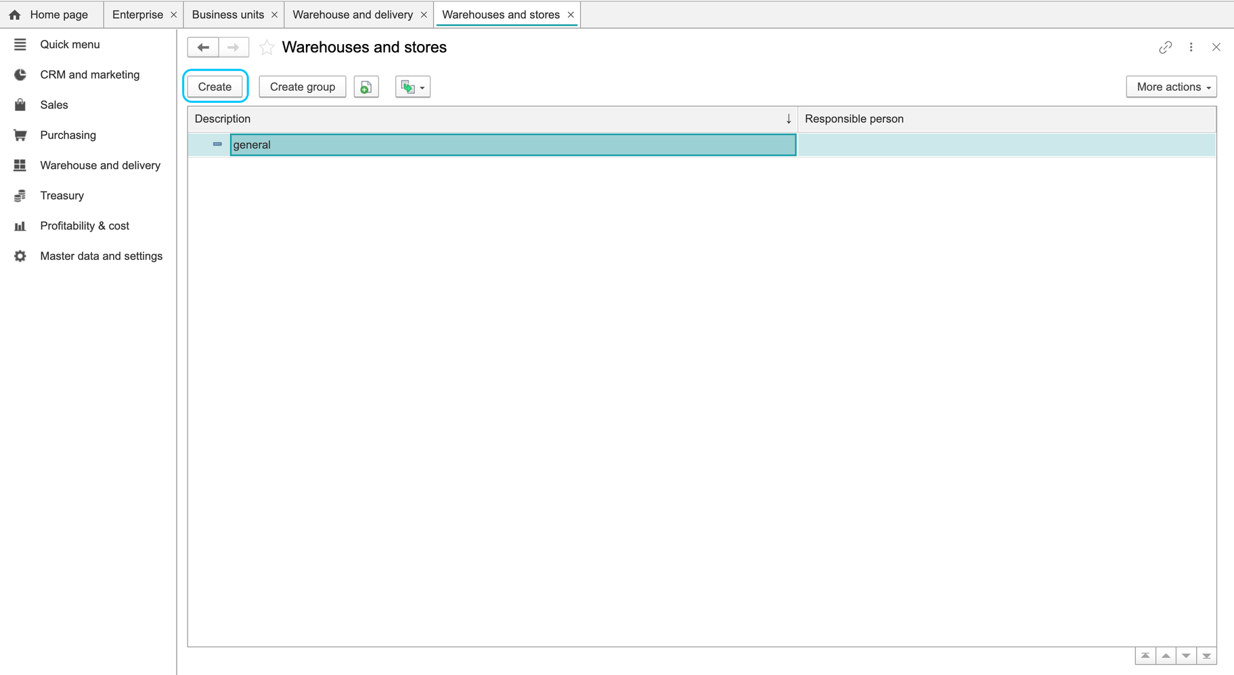Close the Enterprise tab

coord(174,15)
